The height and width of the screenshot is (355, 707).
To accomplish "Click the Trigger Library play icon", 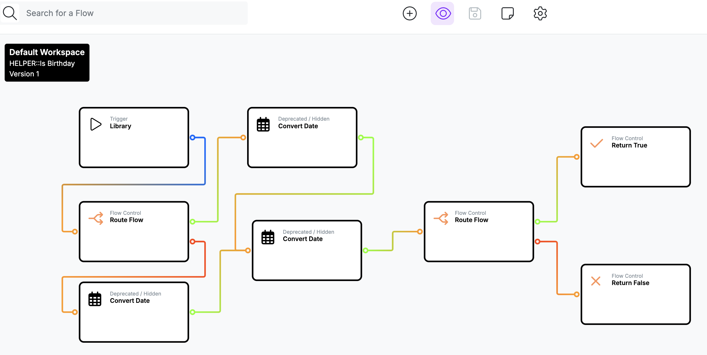I will tap(96, 124).
